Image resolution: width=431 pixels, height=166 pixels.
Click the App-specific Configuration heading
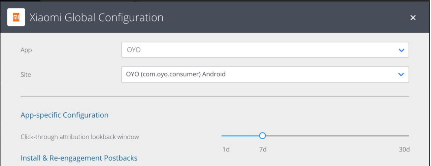[x=64, y=115]
